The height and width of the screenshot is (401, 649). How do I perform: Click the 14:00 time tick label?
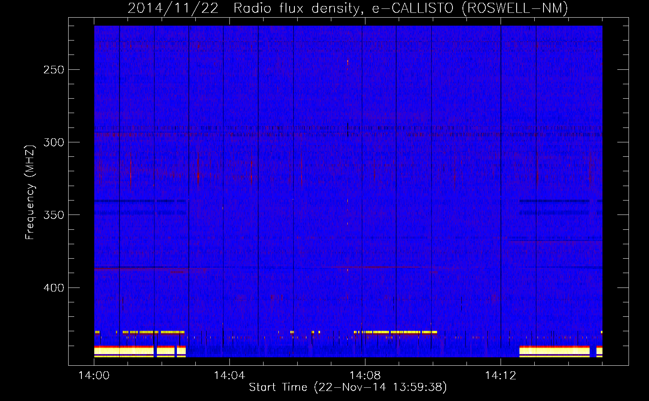pos(94,376)
